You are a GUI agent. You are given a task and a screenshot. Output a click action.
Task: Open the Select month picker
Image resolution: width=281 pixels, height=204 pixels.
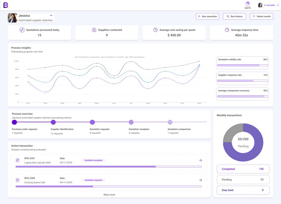pos(261,16)
